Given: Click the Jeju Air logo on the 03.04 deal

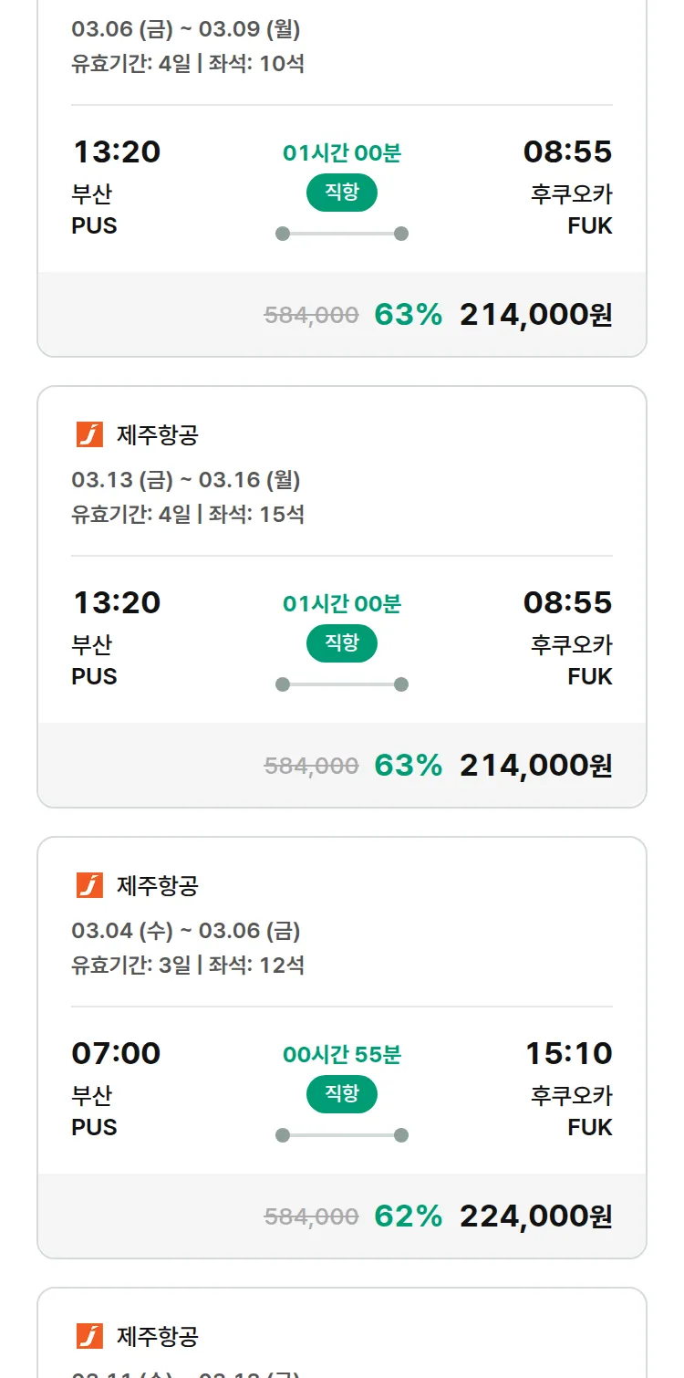Looking at the screenshot, I should [x=89, y=885].
